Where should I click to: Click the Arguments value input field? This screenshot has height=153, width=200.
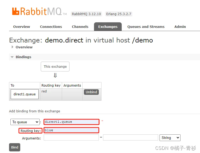pyautogui.click(x=130, y=138)
